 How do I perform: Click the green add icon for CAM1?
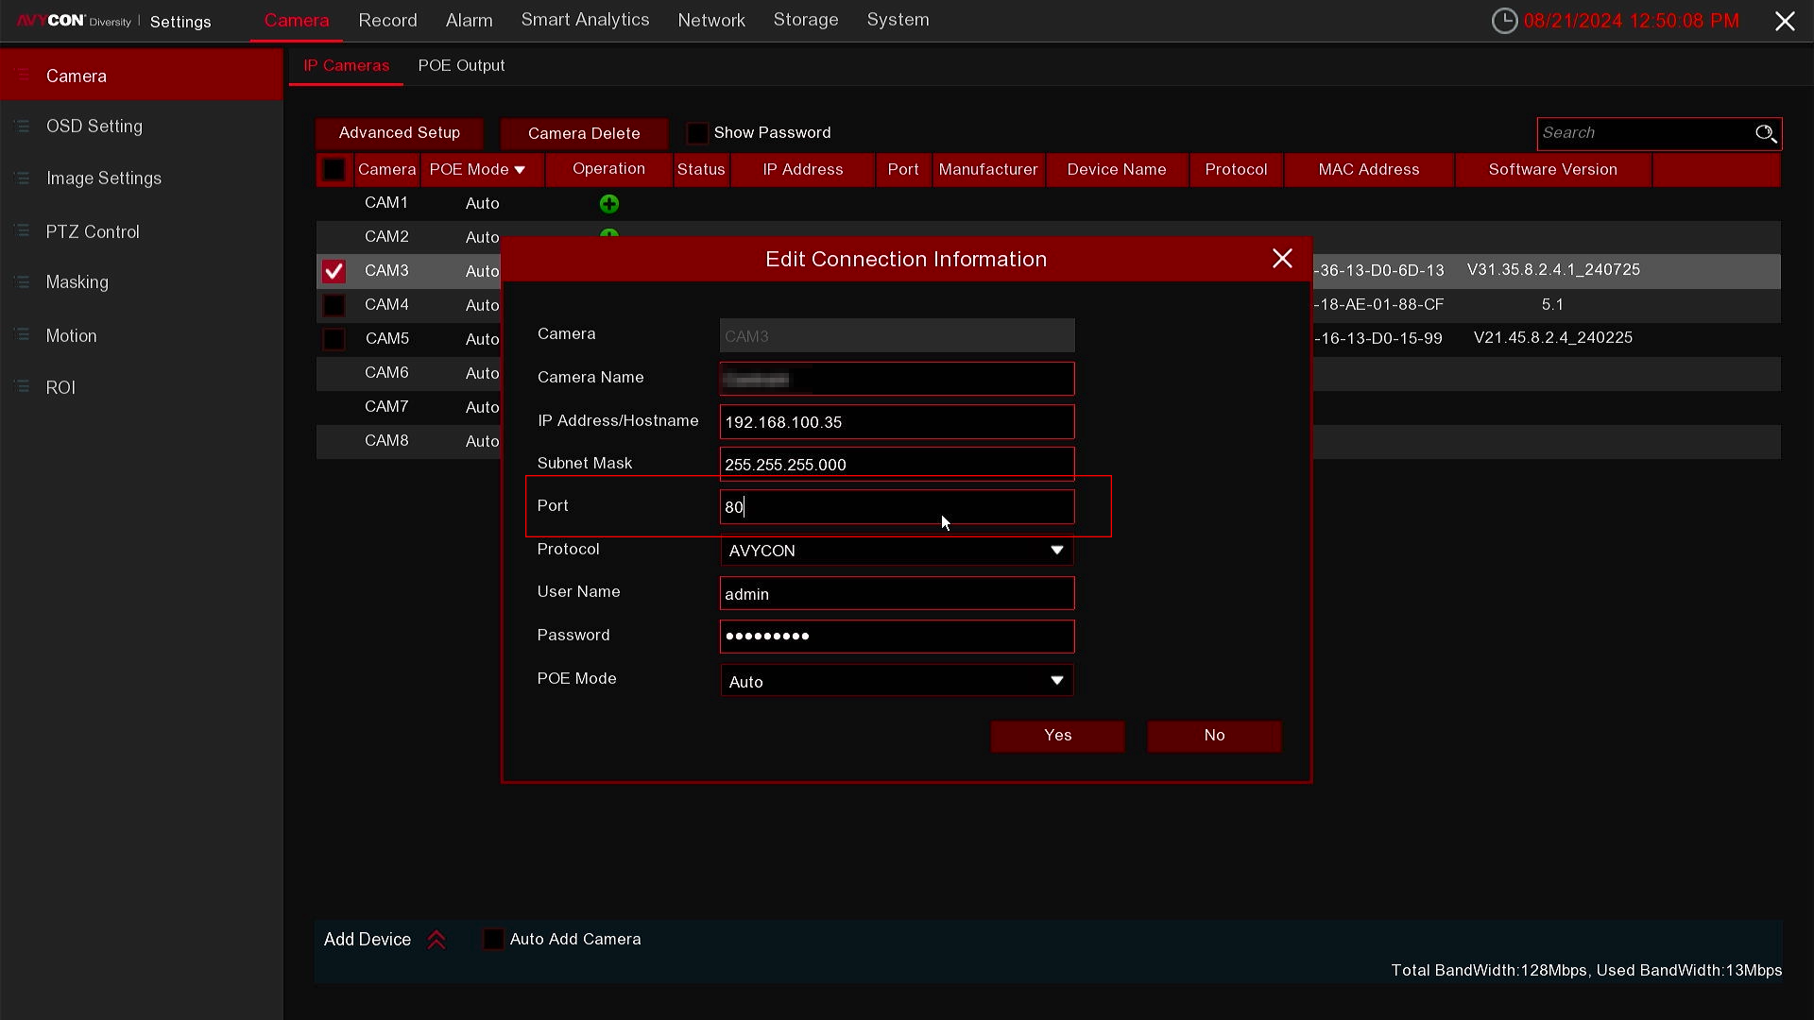(609, 204)
